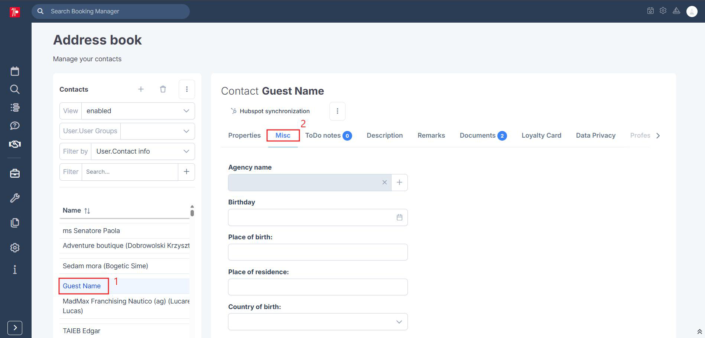Click the Hubspot synchronization button
Image resolution: width=705 pixels, height=338 pixels.
coord(270,111)
